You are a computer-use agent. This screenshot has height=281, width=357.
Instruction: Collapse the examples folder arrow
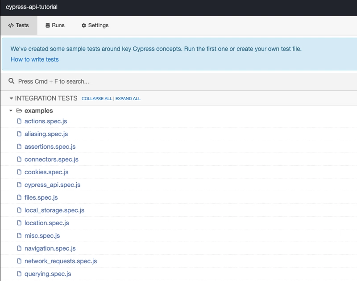tap(11, 110)
